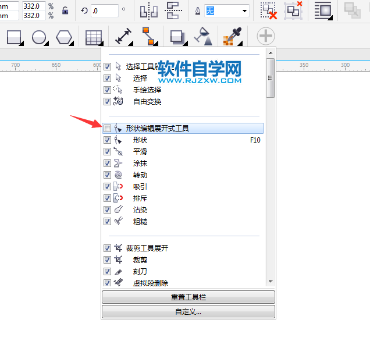Click the combine objects icon at the top right
This screenshot has height=341, width=370.
click(x=353, y=10)
